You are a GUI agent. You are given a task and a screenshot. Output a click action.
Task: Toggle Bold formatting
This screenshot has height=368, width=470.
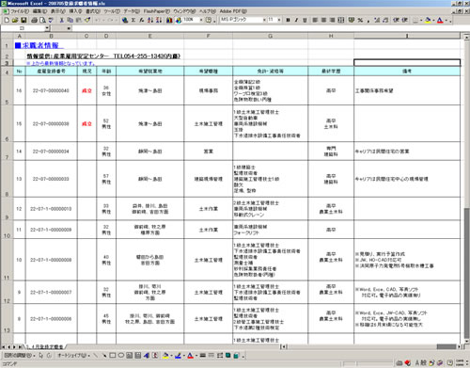(x=288, y=20)
